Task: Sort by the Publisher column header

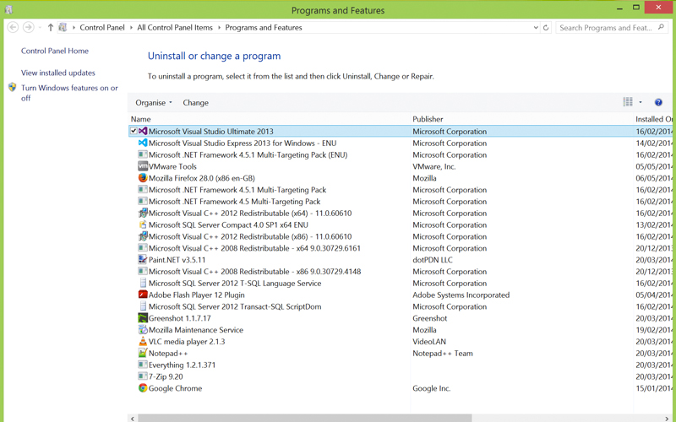Action: (428, 119)
